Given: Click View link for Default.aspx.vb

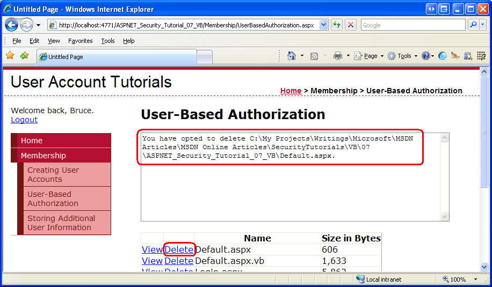Looking at the screenshot, I should pyautogui.click(x=152, y=261).
